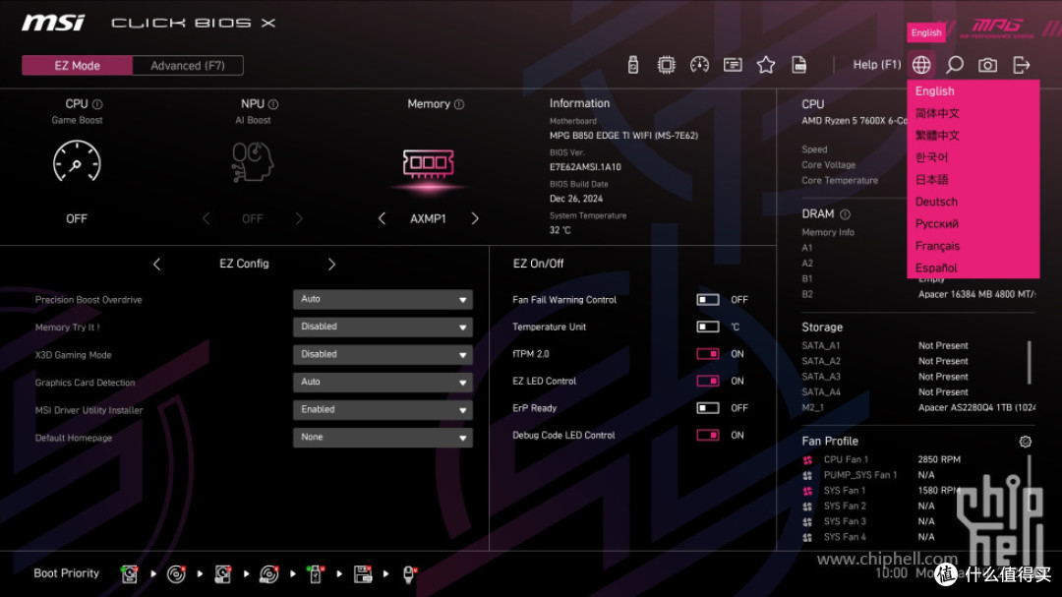1062x597 pixels.
Task: Toggle the EZ LED Control switch
Action: (708, 381)
